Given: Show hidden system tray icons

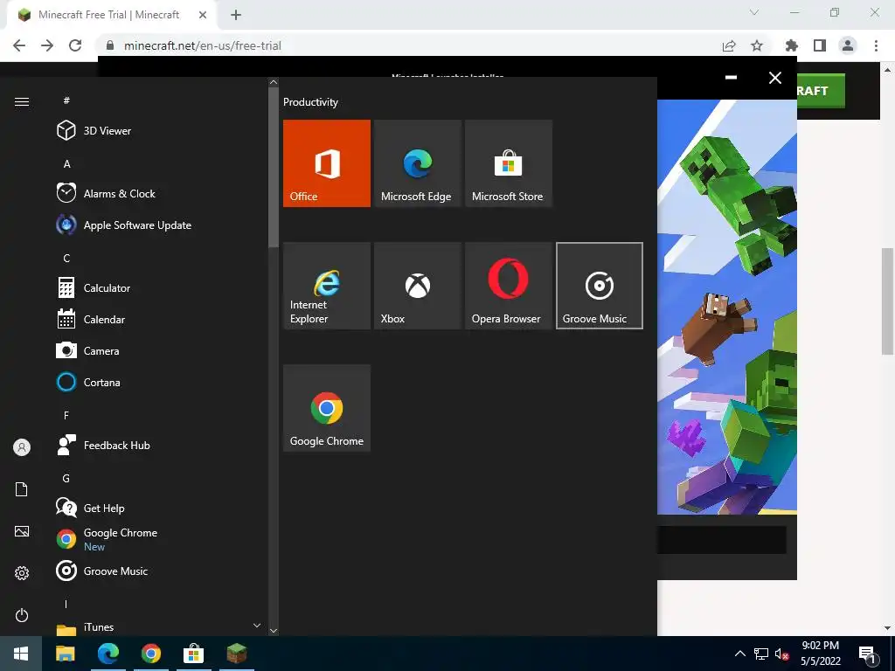Looking at the screenshot, I should pyautogui.click(x=739, y=654).
